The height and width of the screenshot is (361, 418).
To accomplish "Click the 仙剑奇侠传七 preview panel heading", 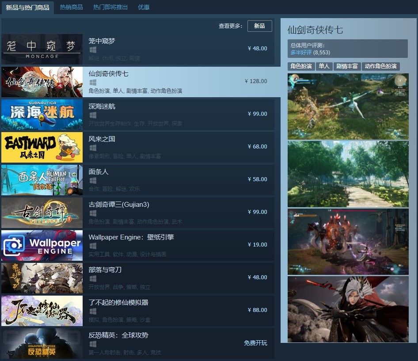I will pos(315,30).
